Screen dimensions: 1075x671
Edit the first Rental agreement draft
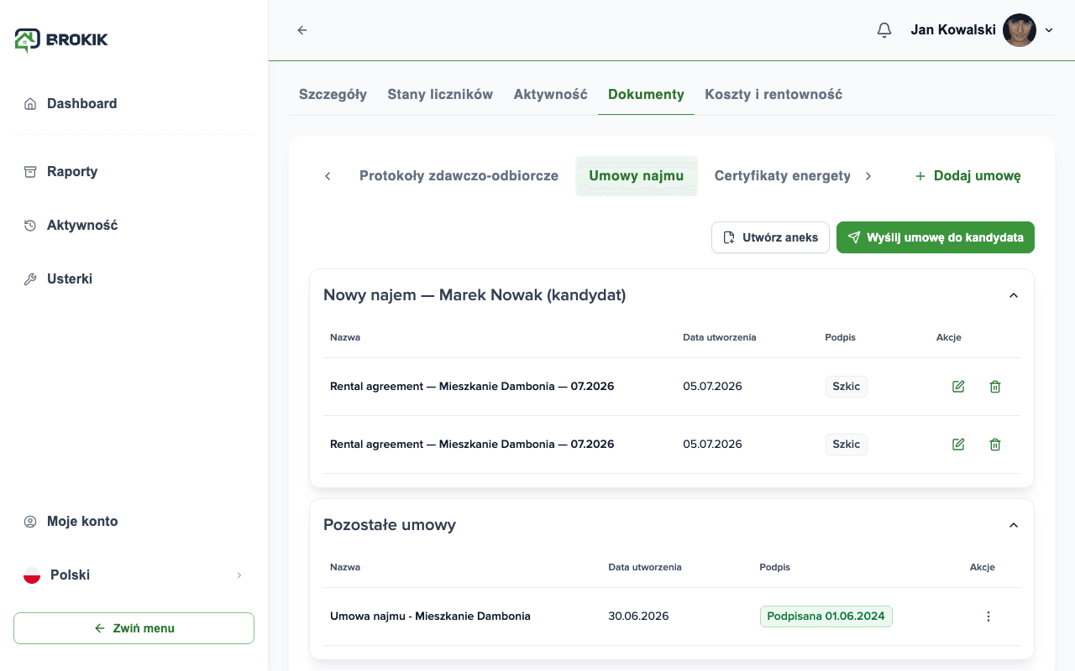pyautogui.click(x=958, y=387)
